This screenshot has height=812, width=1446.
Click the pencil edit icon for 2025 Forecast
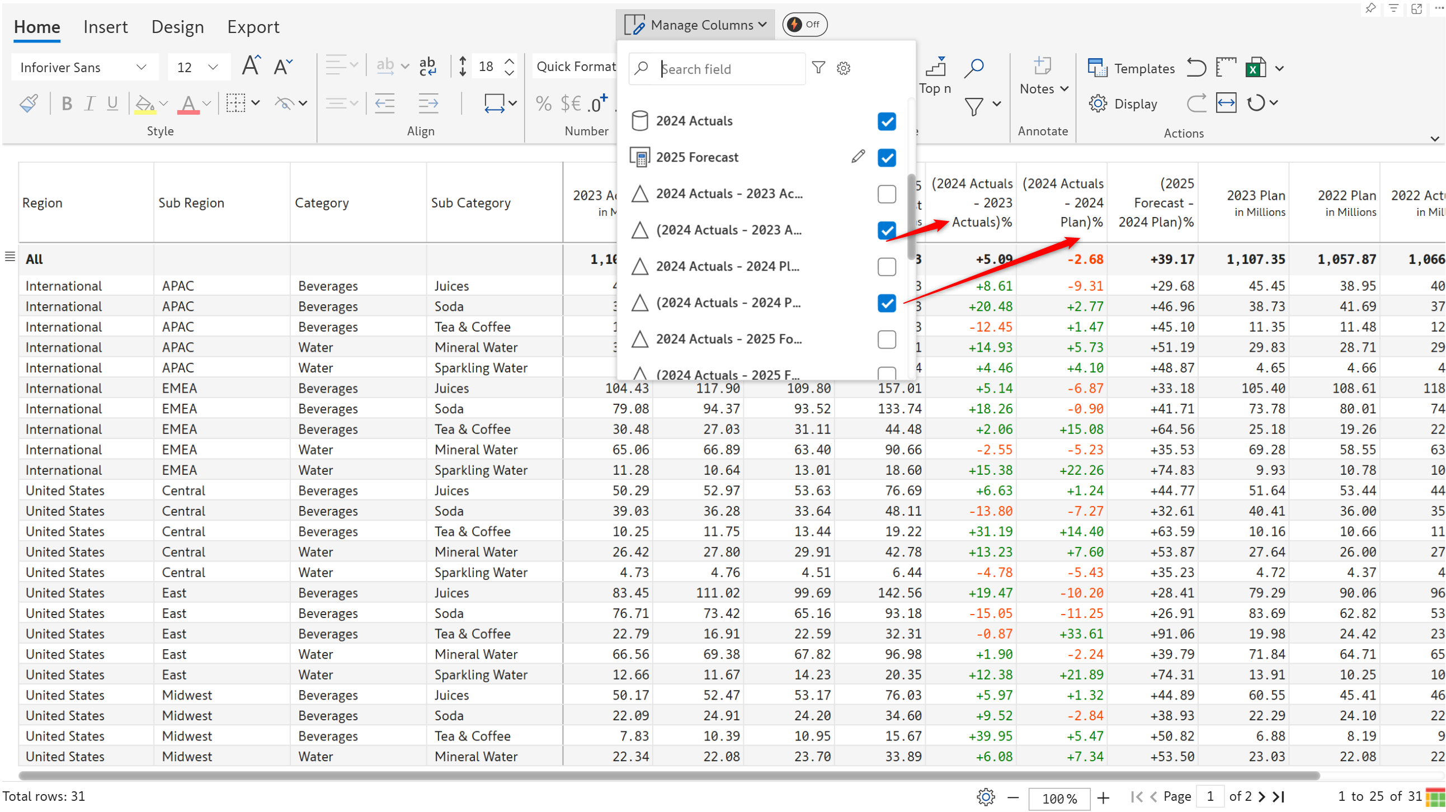857,157
